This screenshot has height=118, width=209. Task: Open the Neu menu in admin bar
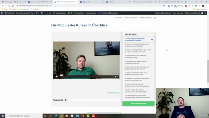click(x=49, y=13)
